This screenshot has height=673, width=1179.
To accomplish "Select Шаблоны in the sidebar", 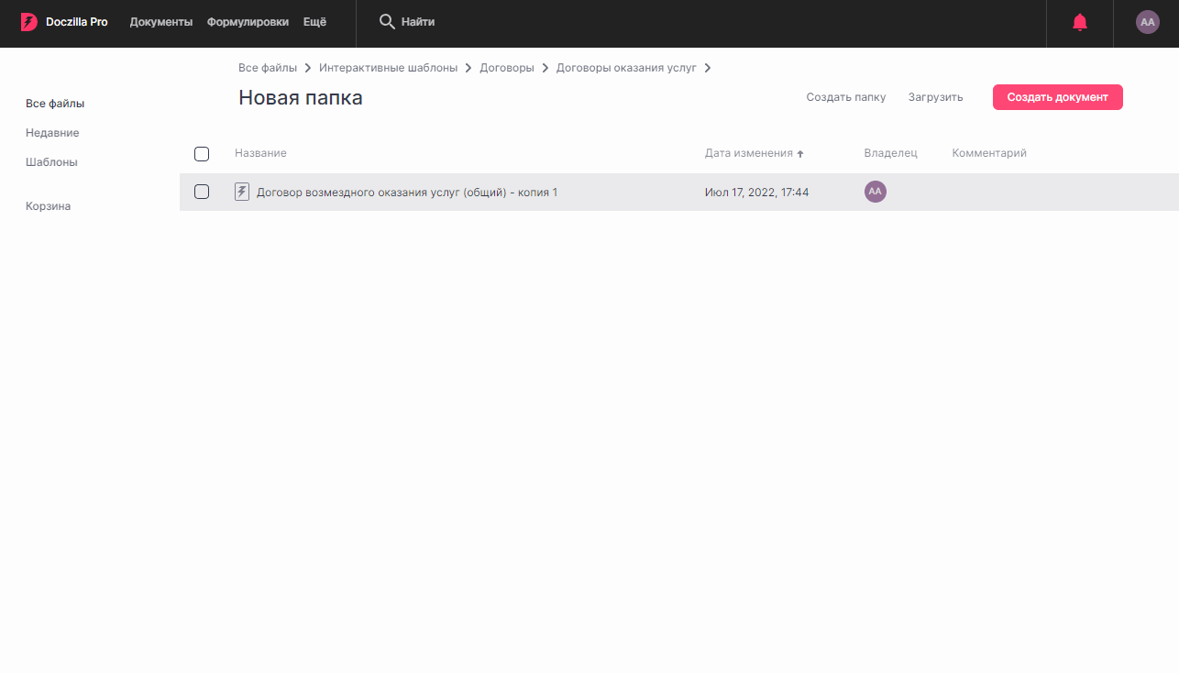I will (51, 162).
